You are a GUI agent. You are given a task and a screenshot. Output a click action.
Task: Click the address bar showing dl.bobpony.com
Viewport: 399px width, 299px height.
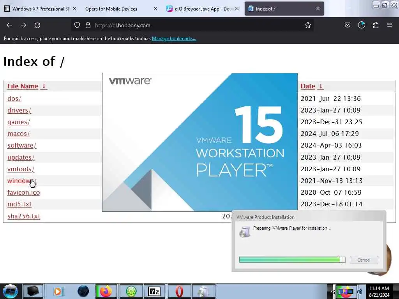(x=193, y=25)
